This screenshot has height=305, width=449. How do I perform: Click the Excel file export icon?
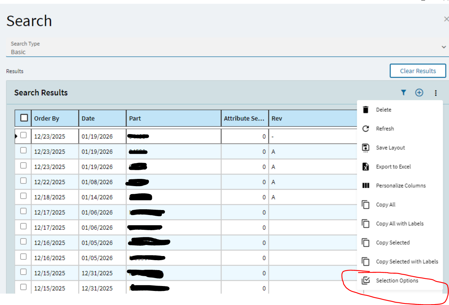(366, 166)
